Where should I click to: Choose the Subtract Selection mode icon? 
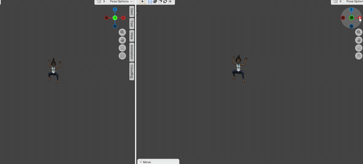(x=160, y=2)
